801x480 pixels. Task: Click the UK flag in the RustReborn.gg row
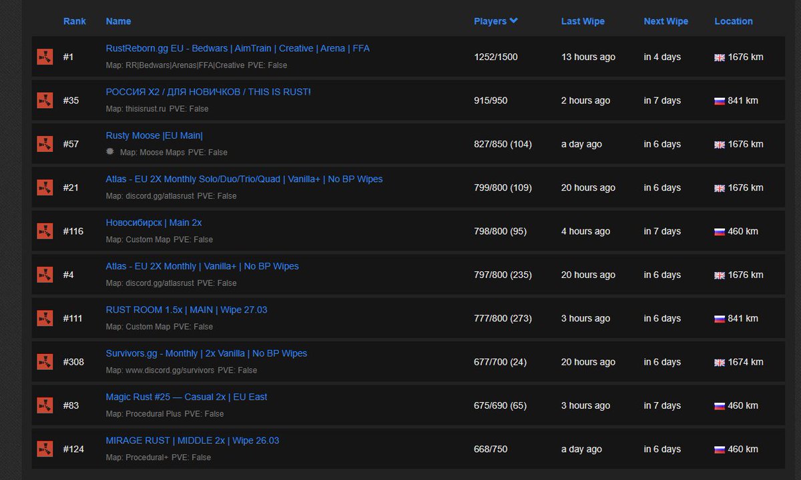click(720, 57)
